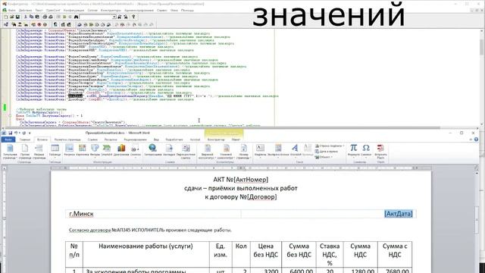Open the Сервис menu in Configurator

click(161, 10)
